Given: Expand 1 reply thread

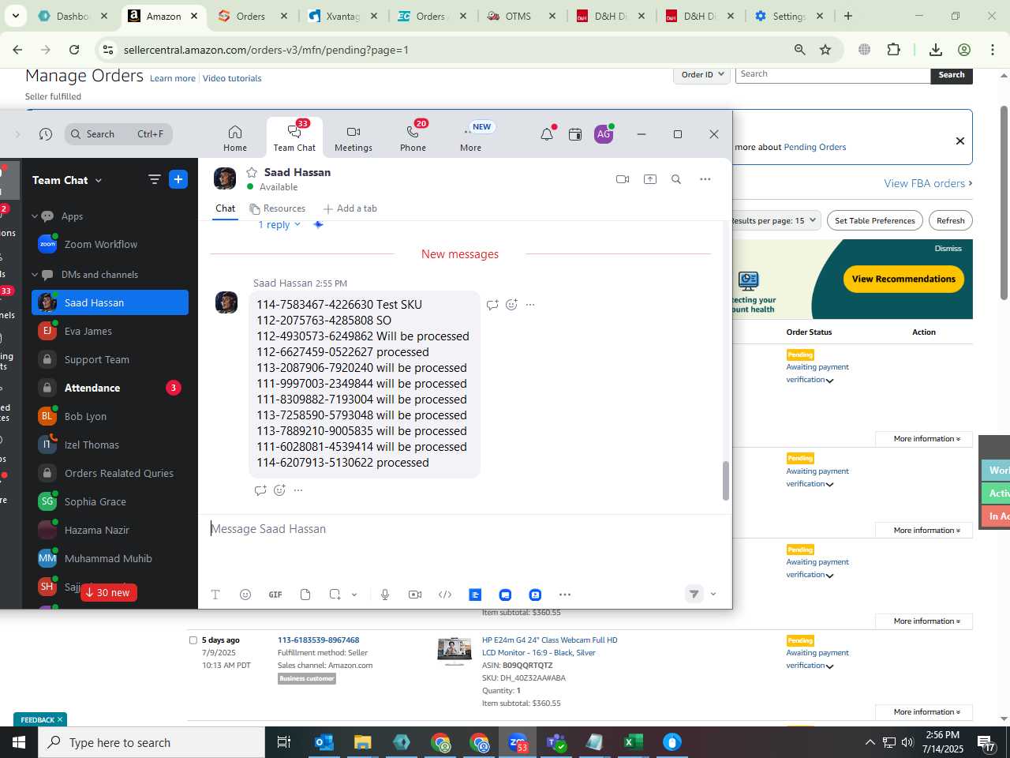Looking at the screenshot, I should pyautogui.click(x=279, y=225).
